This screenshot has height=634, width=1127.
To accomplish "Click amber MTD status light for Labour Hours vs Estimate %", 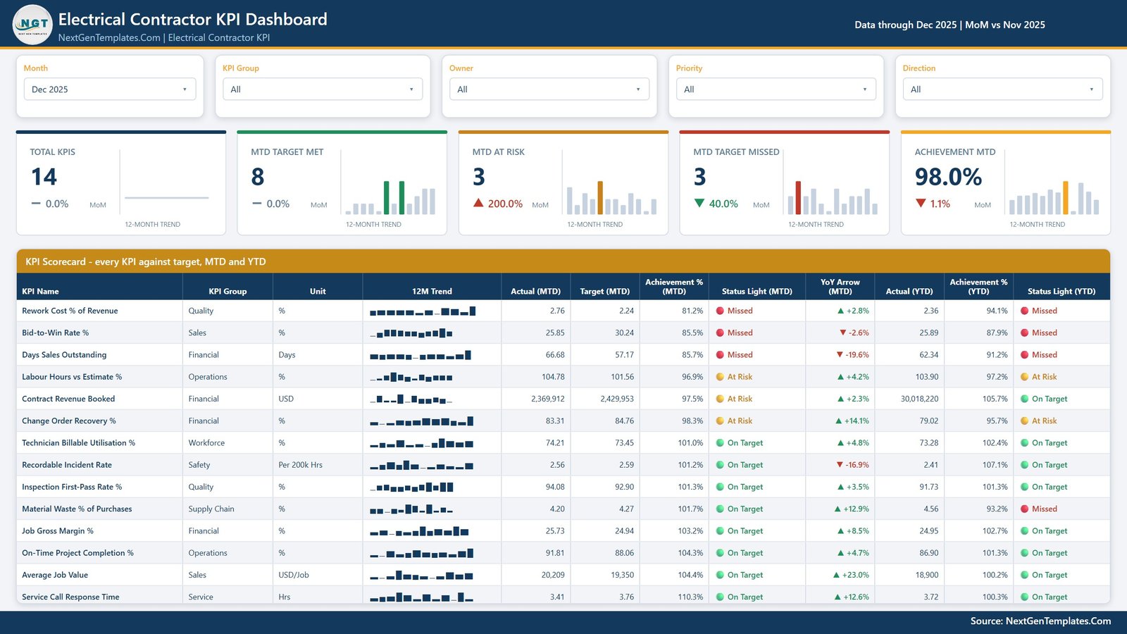I will pyautogui.click(x=721, y=377).
